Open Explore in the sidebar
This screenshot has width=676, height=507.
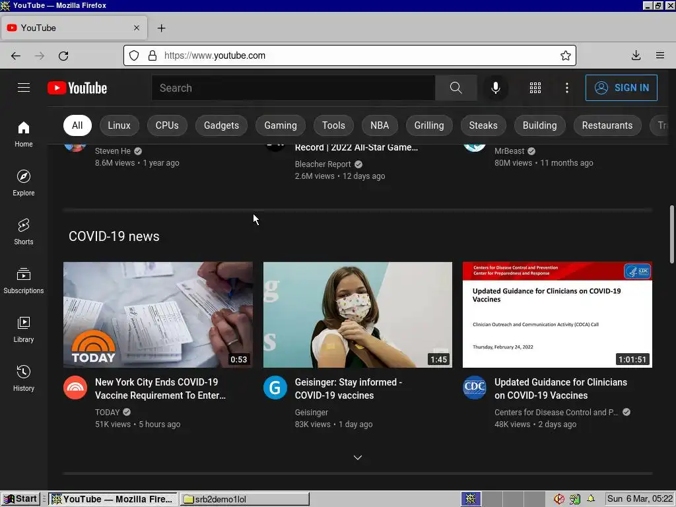point(24,183)
